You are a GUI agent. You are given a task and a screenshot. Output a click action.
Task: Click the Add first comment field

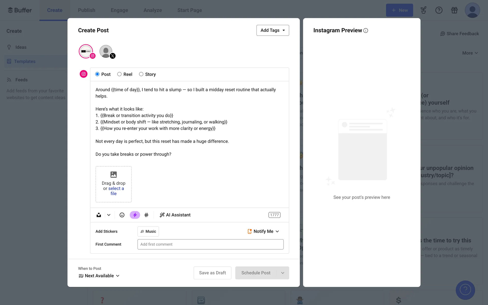pyautogui.click(x=210, y=244)
